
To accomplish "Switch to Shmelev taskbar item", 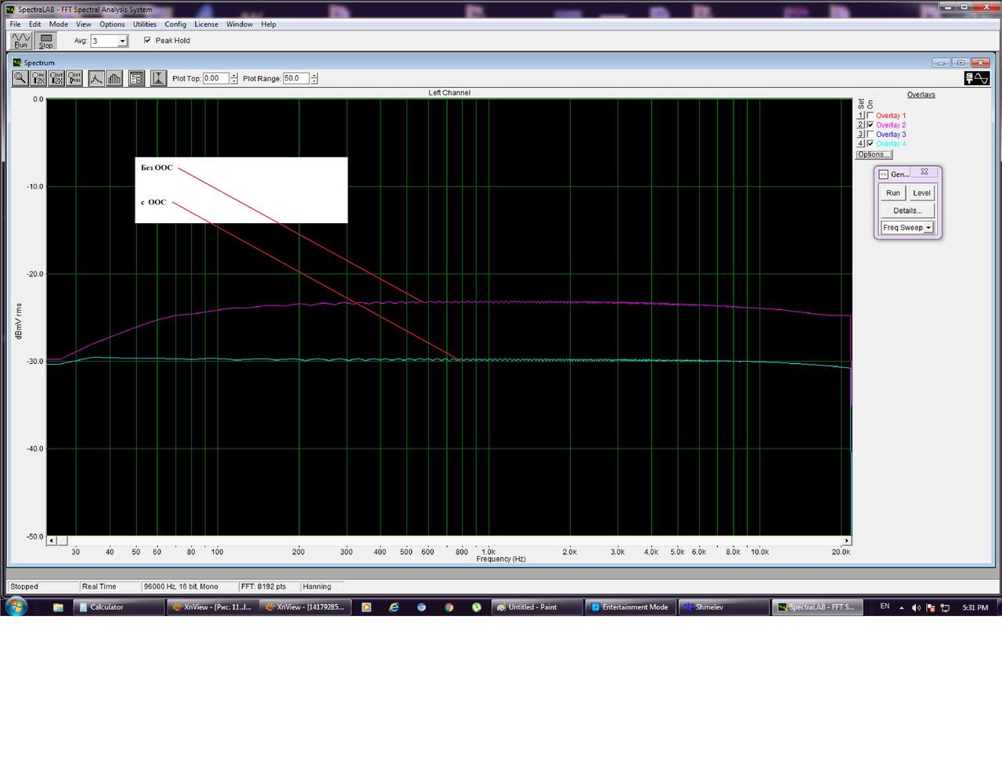I will [x=724, y=607].
